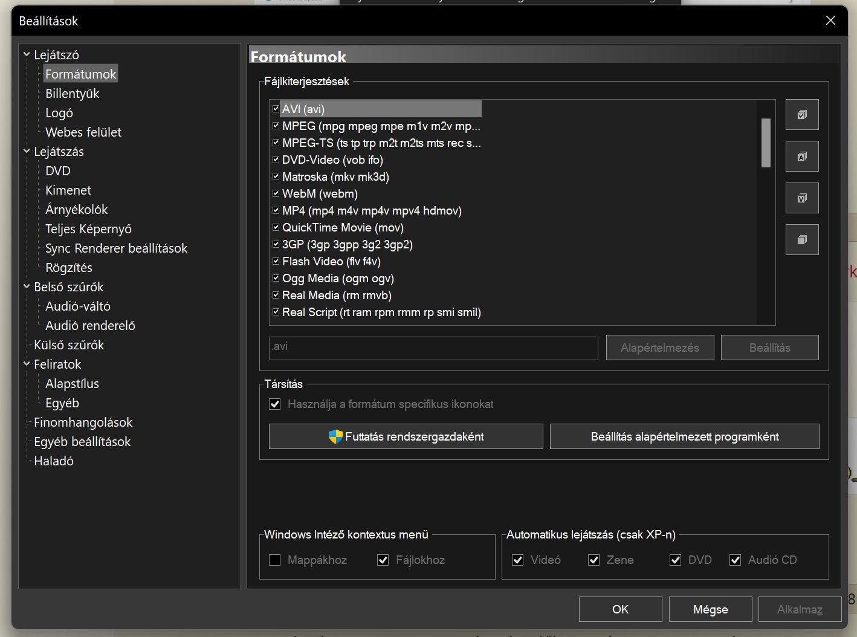Cancel with the Mégse button
The width and height of the screenshot is (857, 637).
[x=711, y=609]
